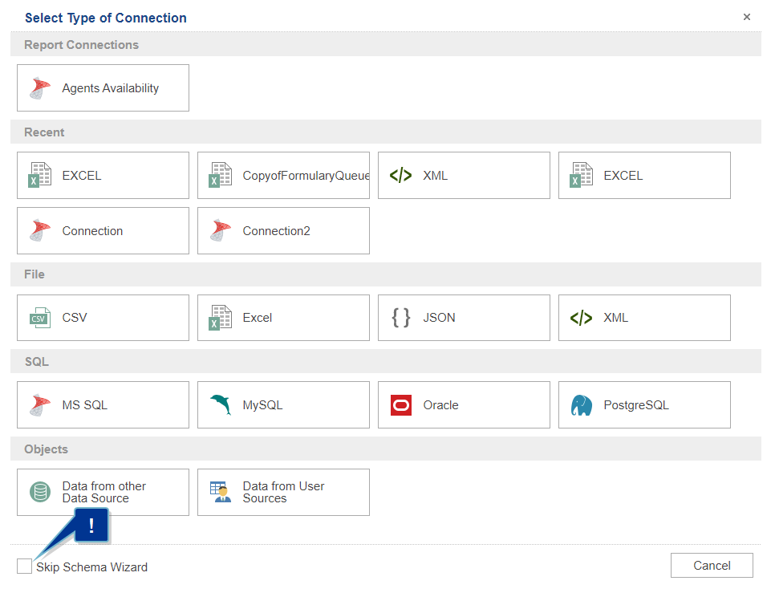Pick the PostgreSQL elephant icon
Viewport: 771px width, 597px height.
click(581, 405)
